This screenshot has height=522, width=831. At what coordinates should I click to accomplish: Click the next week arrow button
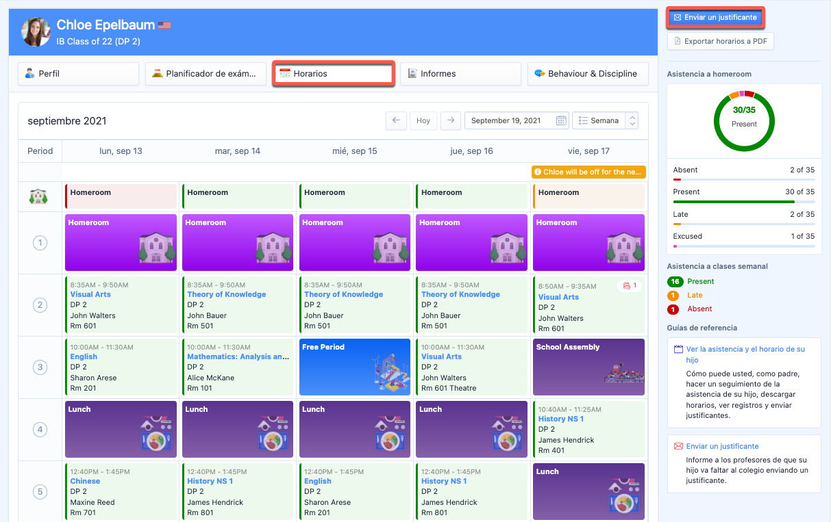tap(450, 120)
